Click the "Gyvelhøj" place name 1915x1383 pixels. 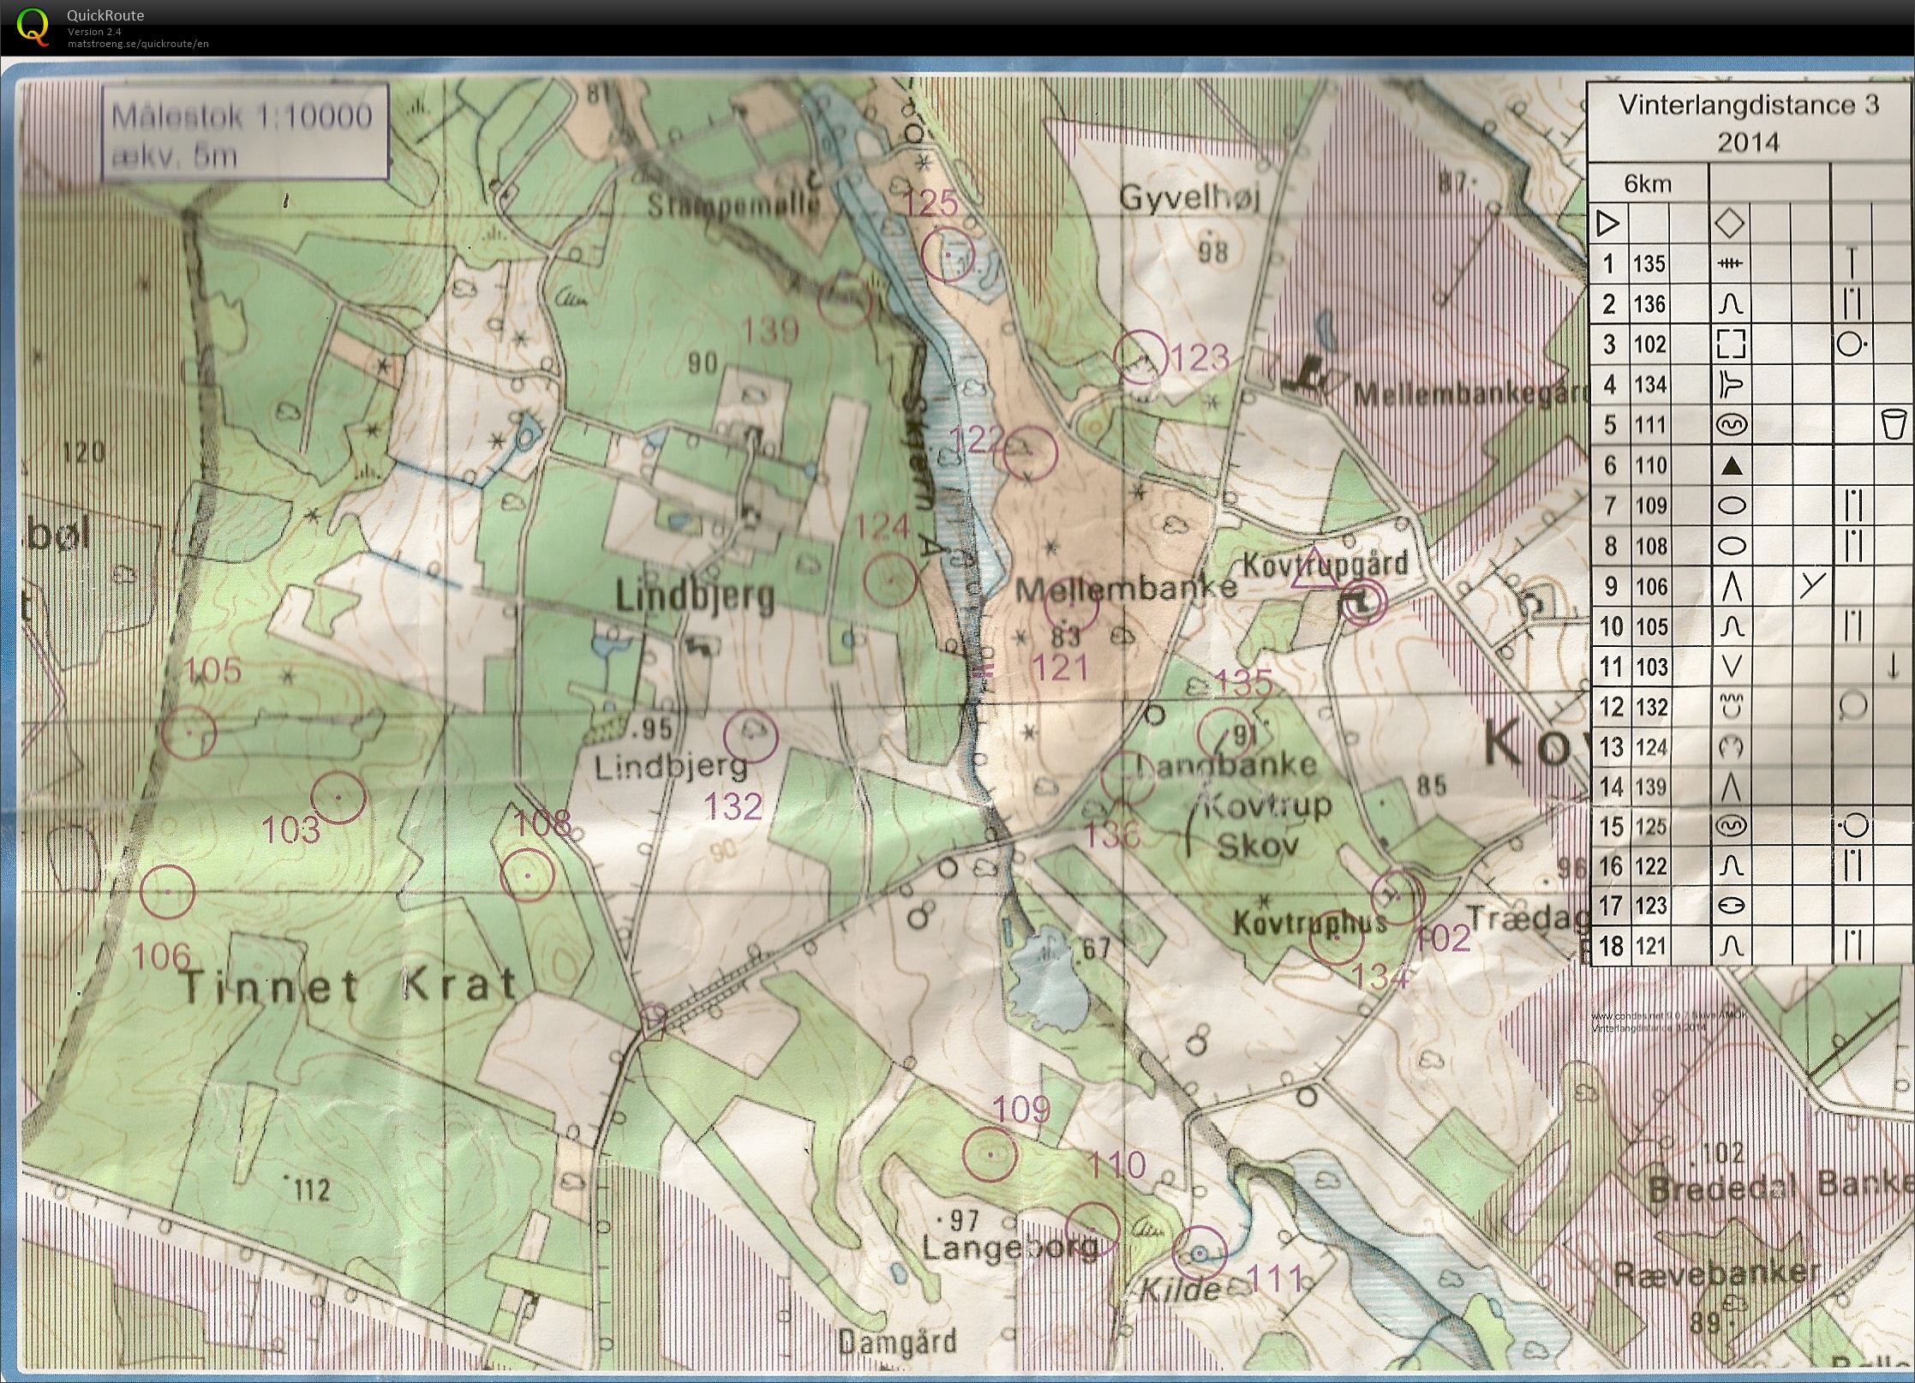[x=1191, y=199]
